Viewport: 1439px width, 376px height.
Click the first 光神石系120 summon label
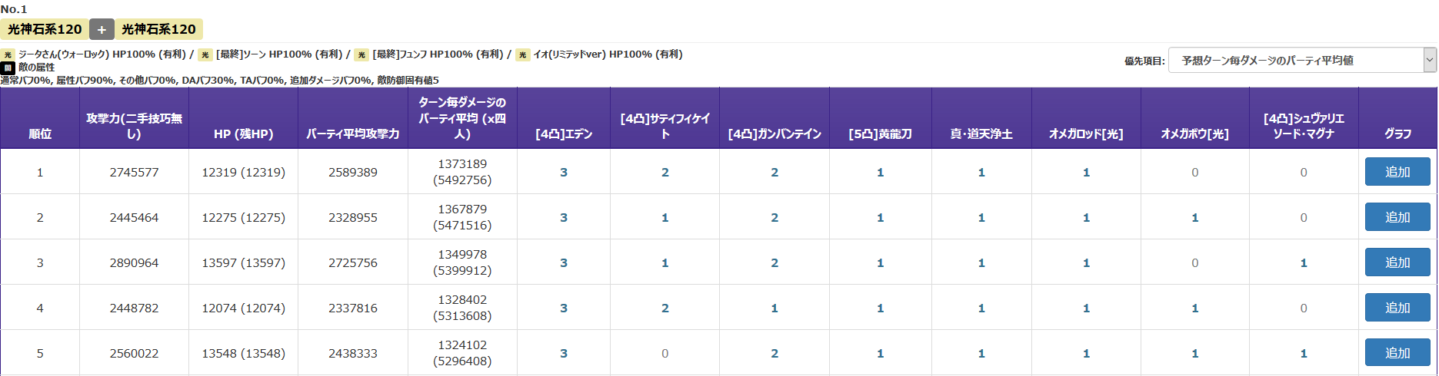45,29
